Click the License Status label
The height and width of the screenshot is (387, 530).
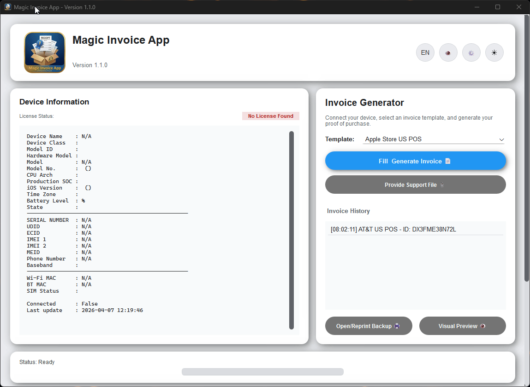[x=36, y=116]
